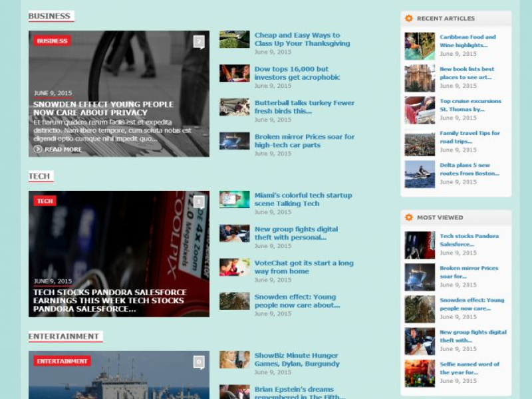Click 'Selfie named word of the year' link
The image size is (532, 399).
tap(469, 368)
